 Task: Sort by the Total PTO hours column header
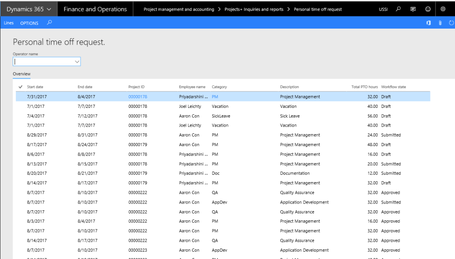tap(364, 87)
